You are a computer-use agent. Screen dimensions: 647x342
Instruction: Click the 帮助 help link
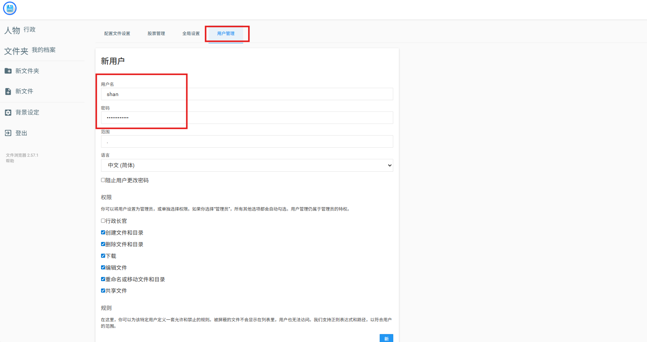coord(10,161)
